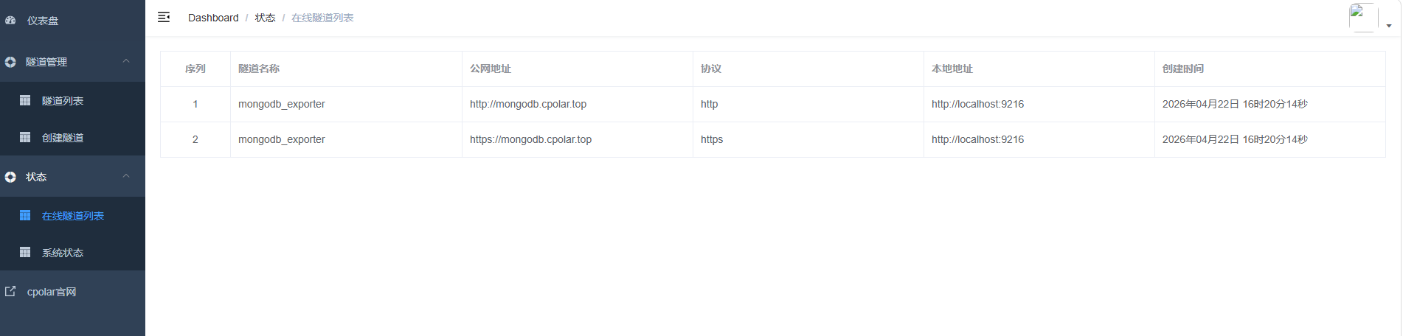Click the 隧道管理 plus-circle icon

(x=10, y=62)
